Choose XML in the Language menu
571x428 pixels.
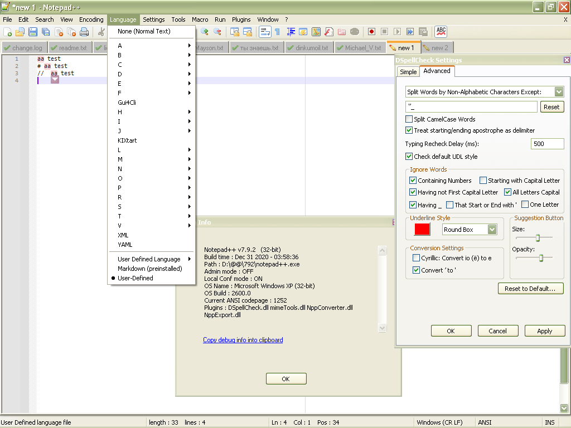(152, 235)
